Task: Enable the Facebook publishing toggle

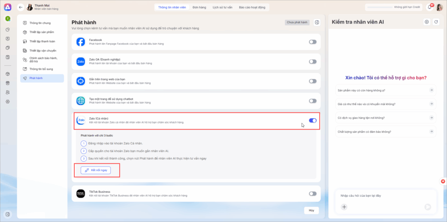Action: (x=313, y=42)
